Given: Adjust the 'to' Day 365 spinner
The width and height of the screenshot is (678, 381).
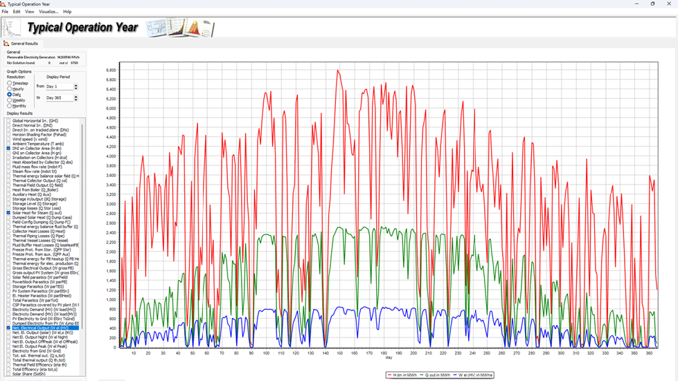Looking at the screenshot, I should click(x=75, y=98).
